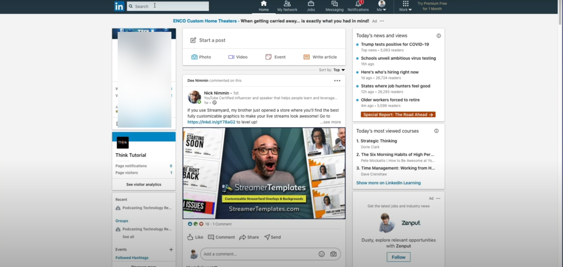Open the Groups section link
This screenshot has width=563, height=267.
pos(122,221)
